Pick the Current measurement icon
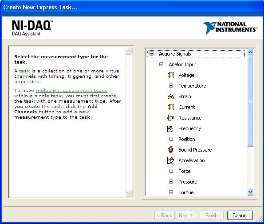 [x=171, y=107]
